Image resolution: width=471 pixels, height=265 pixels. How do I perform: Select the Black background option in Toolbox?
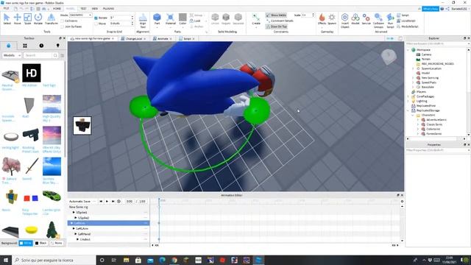(x=41, y=243)
